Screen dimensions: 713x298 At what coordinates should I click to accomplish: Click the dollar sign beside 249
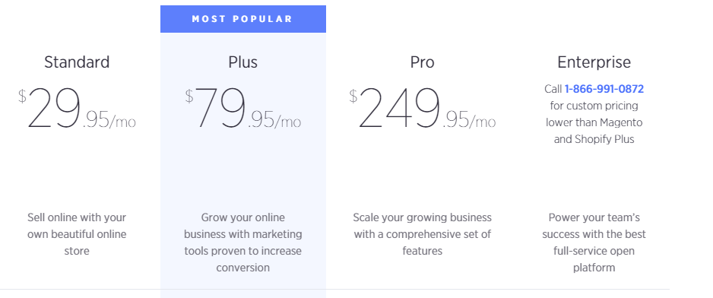[353, 96]
